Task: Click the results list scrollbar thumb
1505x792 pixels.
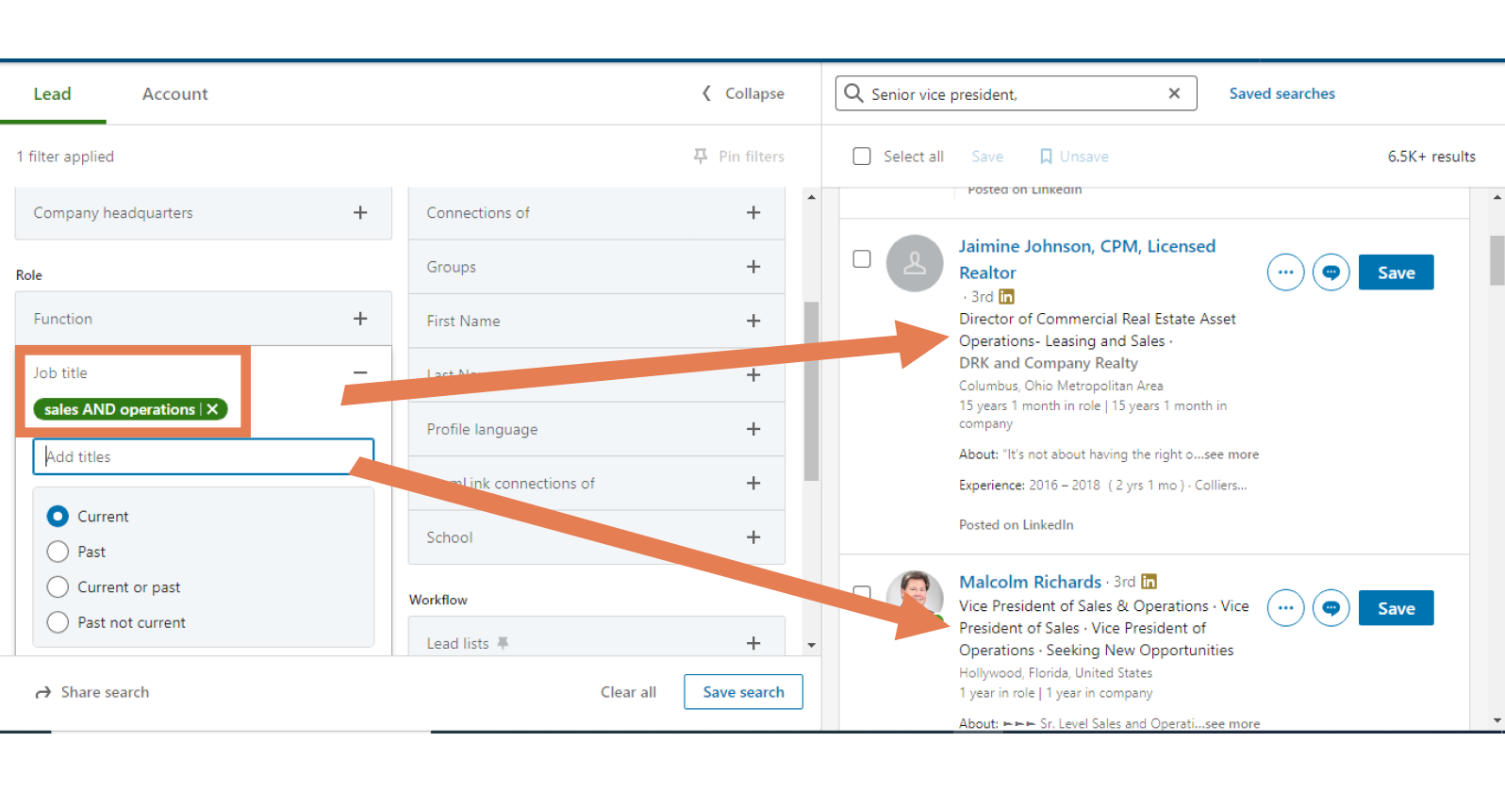Action: tap(1497, 259)
